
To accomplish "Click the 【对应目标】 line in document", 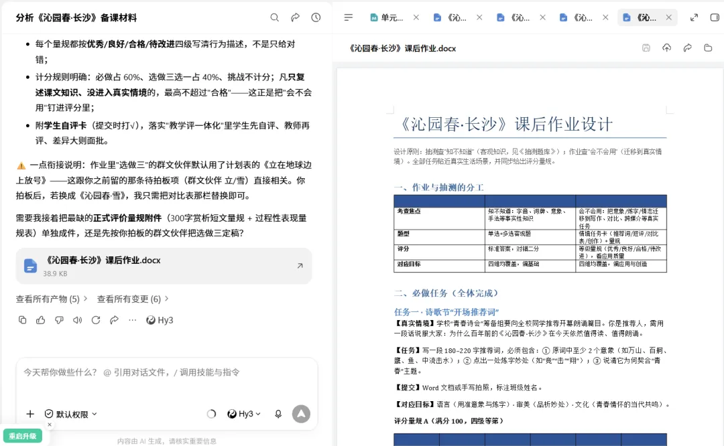I will point(532,404).
